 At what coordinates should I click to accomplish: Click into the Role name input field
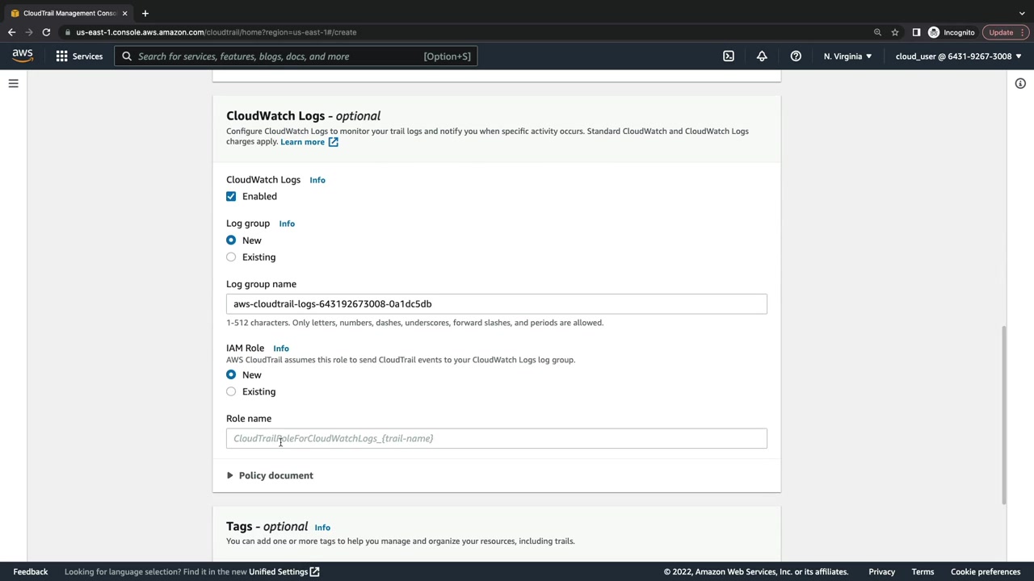(496, 439)
